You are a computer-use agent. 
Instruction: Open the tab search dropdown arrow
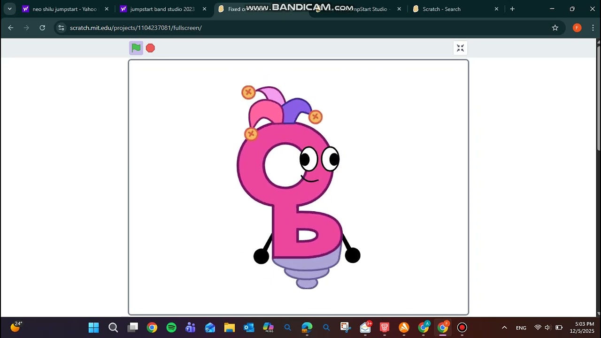[x=9, y=9]
